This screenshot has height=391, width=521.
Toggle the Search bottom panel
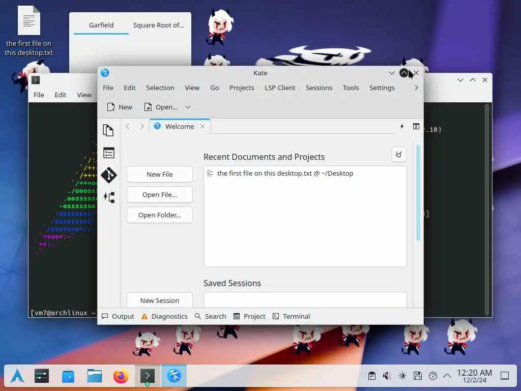click(x=210, y=316)
